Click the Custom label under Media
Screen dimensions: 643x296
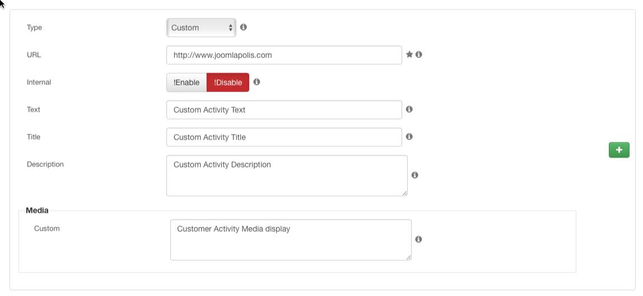(46, 228)
